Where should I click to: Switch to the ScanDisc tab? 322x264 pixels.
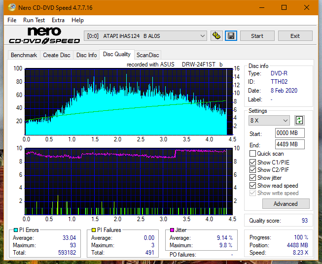pyautogui.click(x=147, y=55)
